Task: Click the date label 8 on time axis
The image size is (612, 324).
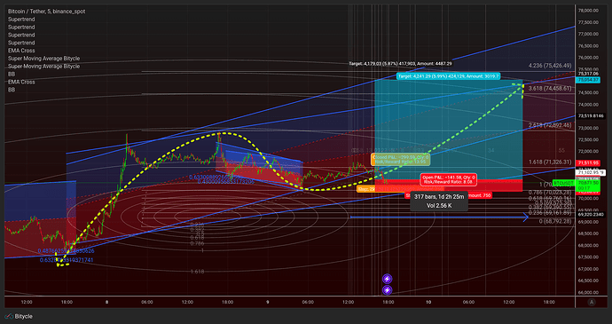Action: [106, 302]
